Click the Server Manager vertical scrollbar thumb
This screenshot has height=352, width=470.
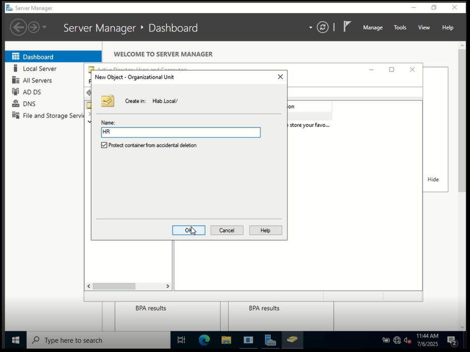tap(462, 121)
